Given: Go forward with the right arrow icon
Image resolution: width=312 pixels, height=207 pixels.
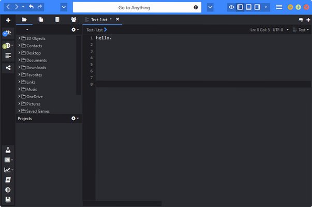Looking at the screenshot, I should [17, 7].
